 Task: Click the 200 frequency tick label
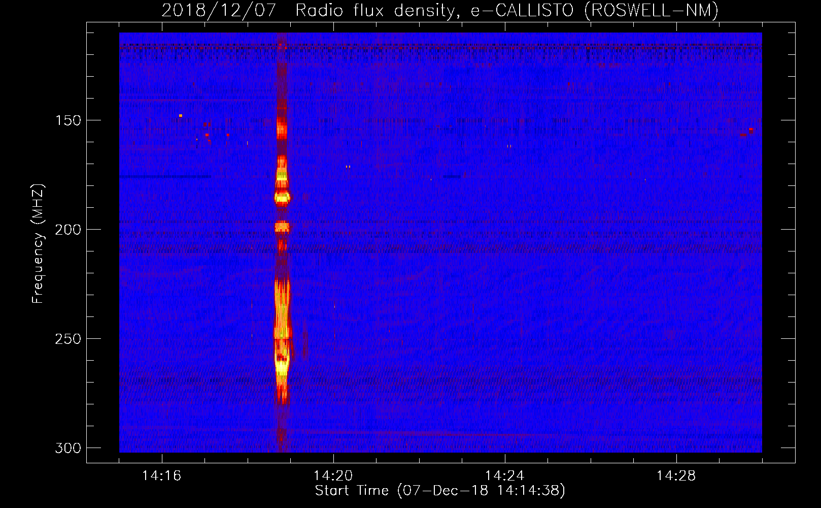pyautogui.click(x=68, y=230)
